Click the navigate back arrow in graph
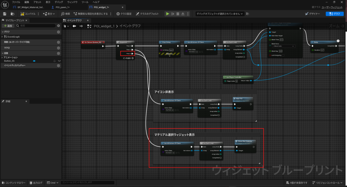Viewport: 347px width, 187px height. (74, 26)
